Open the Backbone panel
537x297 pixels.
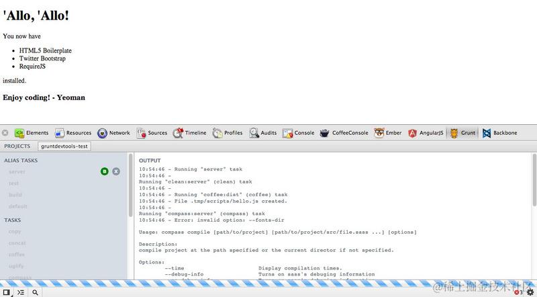point(499,133)
